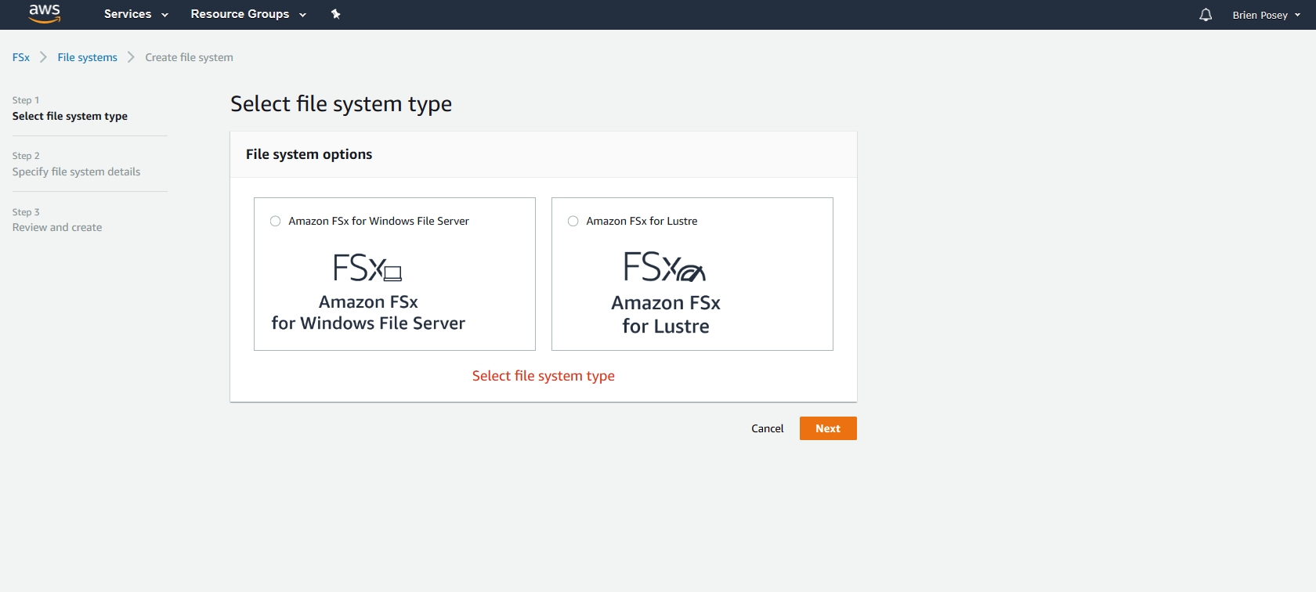Click the large for Windows File Server caption

coord(368,323)
